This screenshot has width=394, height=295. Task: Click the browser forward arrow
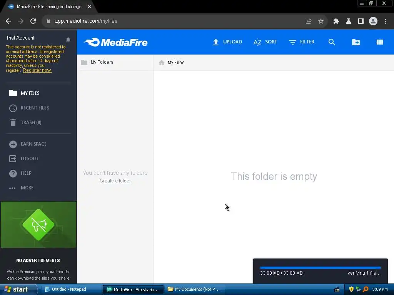[x=21, y=21]
